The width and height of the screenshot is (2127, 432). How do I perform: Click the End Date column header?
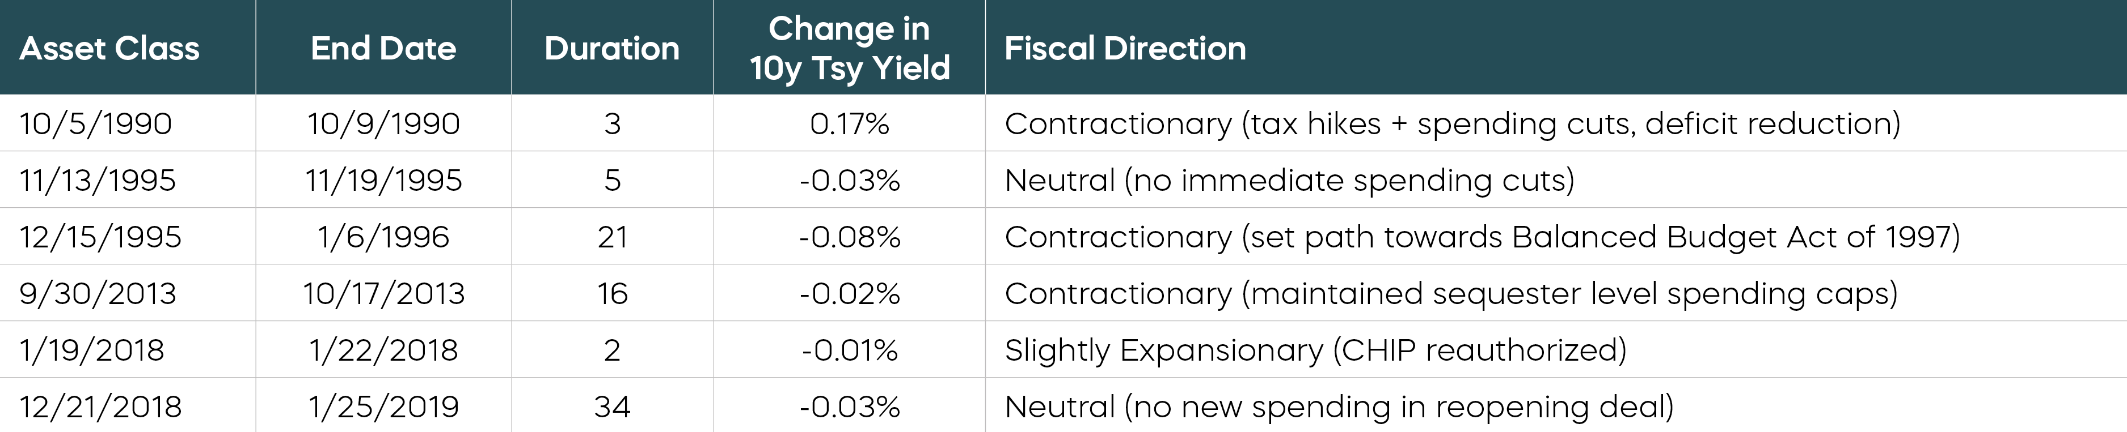pyautogui.click(x=383, y=48)
